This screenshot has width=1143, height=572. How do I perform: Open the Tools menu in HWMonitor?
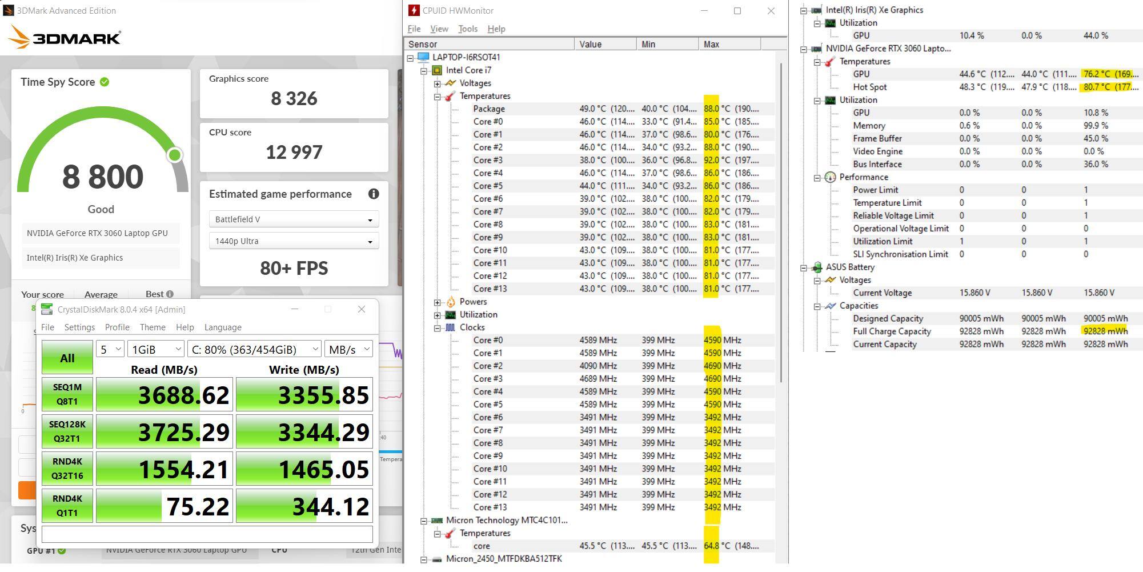coord(467,29)
